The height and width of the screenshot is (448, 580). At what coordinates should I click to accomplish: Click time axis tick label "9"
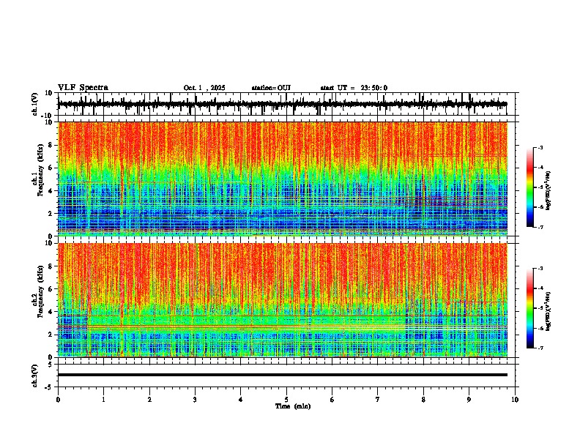point(469,400)
